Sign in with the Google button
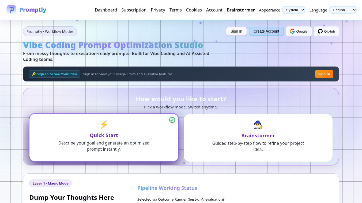The height and width of the screenshot is (203, 362). (299, 31)
